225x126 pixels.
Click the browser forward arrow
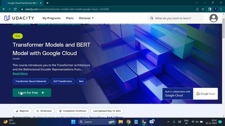(x=9, y=9)
